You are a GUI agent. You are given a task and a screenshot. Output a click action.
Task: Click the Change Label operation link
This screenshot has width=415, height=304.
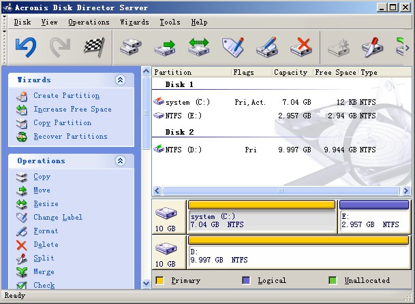(58, 217)
